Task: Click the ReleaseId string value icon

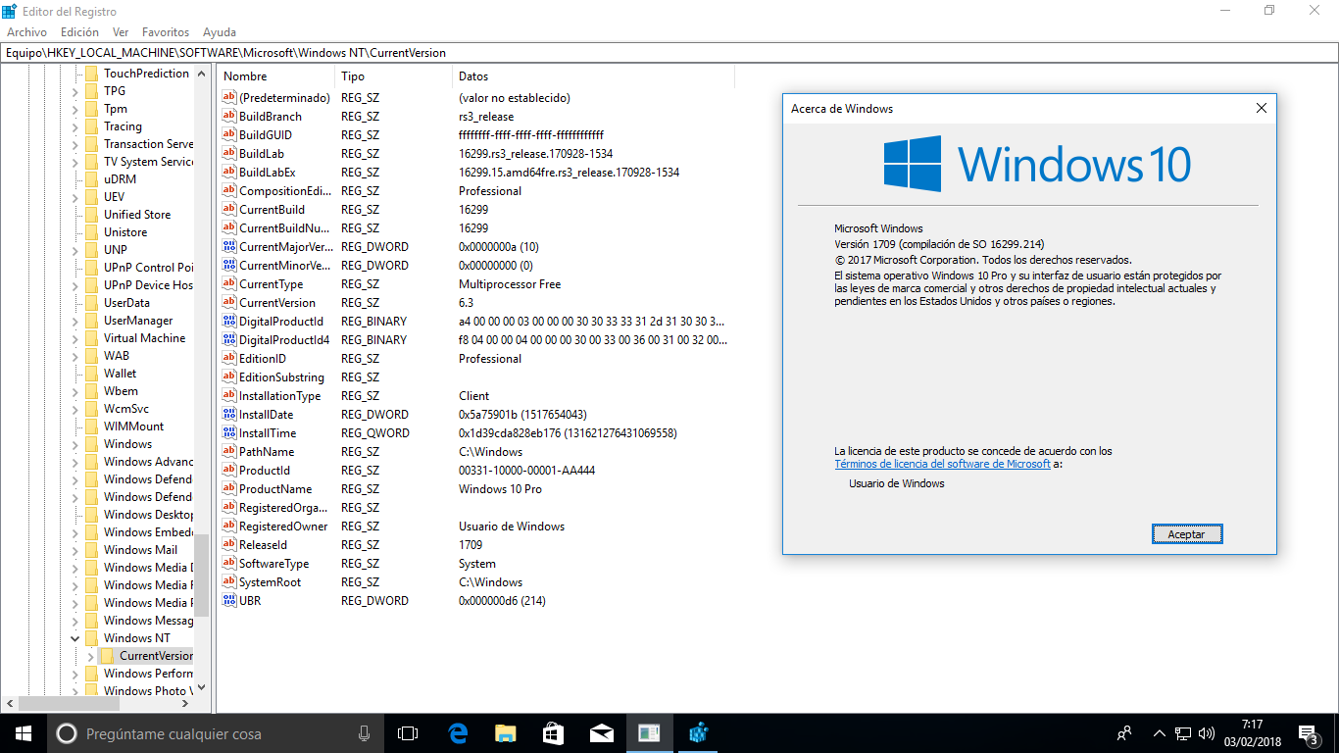Action: pos(229,545)
